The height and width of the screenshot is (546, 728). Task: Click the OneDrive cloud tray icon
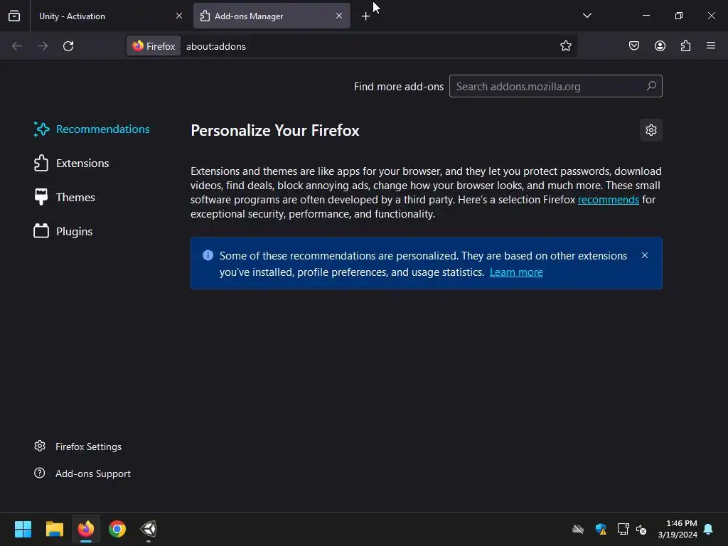click(578, 529)
